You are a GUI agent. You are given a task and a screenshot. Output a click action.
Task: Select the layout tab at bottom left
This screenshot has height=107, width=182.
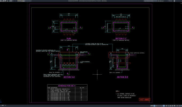(x=3, y=105)
